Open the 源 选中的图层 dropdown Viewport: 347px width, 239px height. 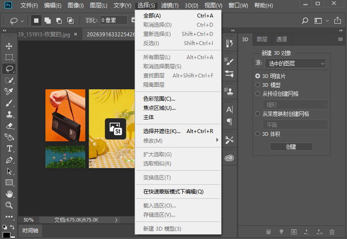295,63
